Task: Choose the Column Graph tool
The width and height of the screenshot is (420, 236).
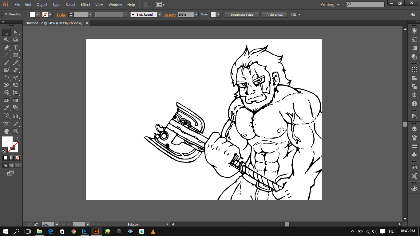Action: pos(16,116)
